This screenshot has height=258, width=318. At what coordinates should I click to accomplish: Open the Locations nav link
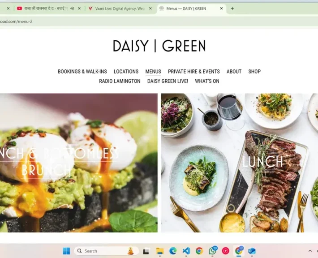click(x=126, y=72)
